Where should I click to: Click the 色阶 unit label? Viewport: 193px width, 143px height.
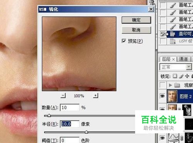coord(85,140)
